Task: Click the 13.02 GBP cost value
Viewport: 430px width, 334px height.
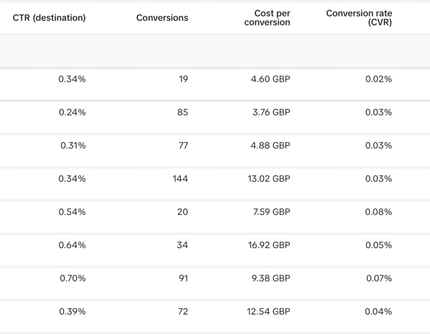Action: 268,179
